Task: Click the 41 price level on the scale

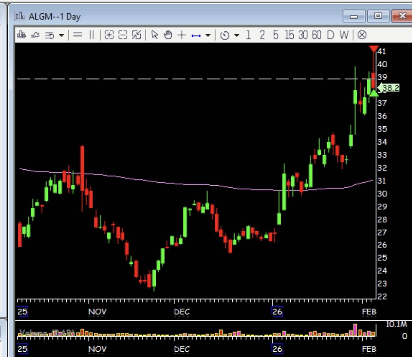Action: pos(382,51)
